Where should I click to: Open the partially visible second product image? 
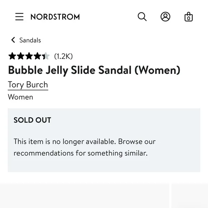pos(190,195)
